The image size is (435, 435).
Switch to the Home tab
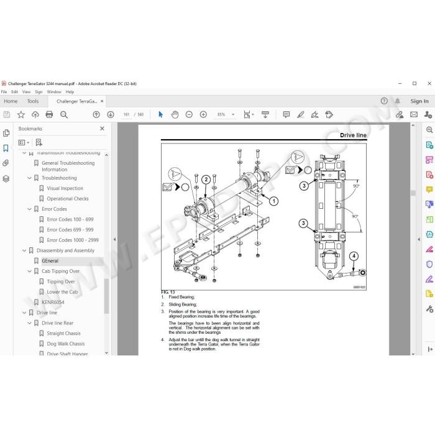click(11, 101)
